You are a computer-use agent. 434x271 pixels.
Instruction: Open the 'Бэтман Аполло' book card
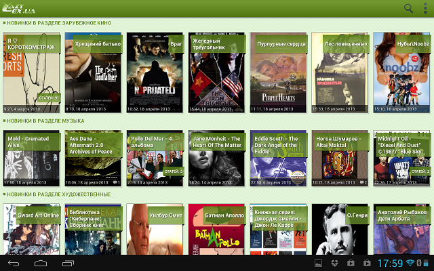point(216,229)
